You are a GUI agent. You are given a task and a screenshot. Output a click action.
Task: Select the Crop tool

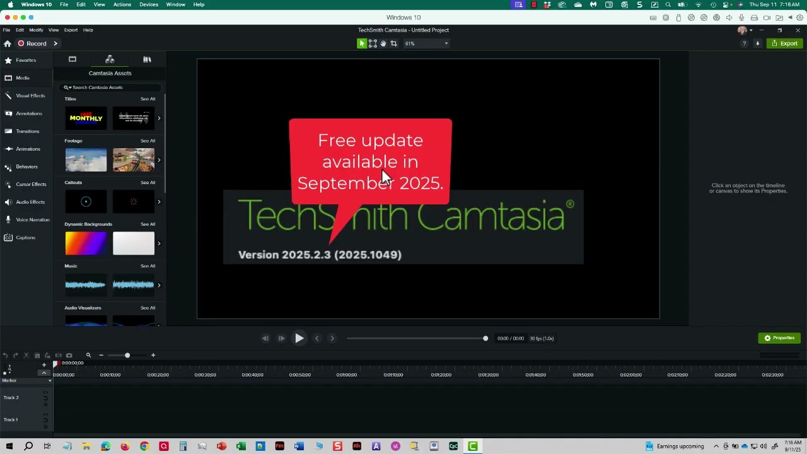pos(393,44)
